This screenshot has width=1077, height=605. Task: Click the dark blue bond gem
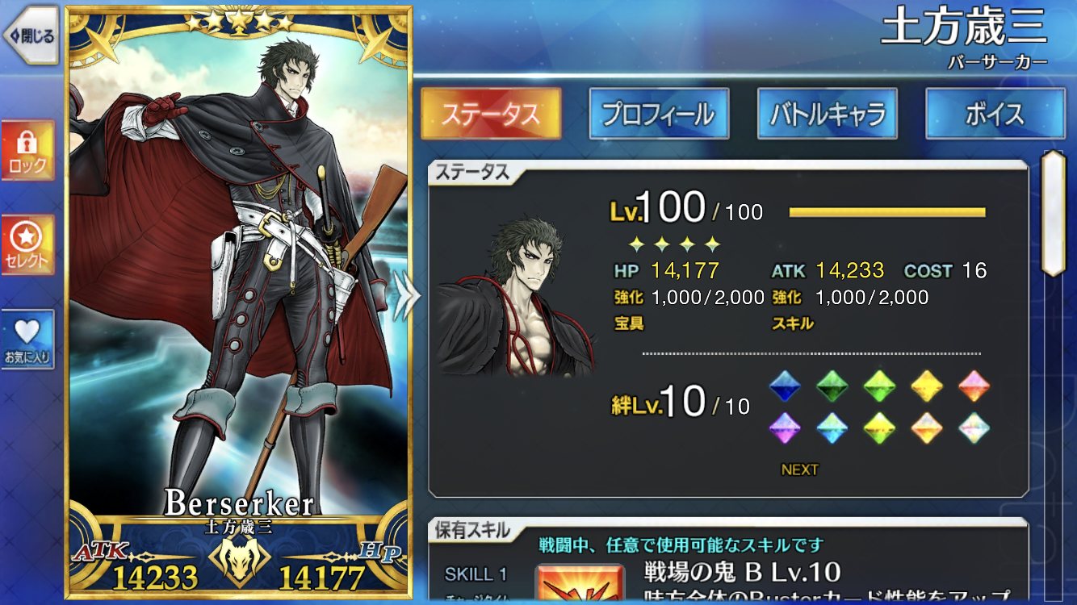coord(784,386)
